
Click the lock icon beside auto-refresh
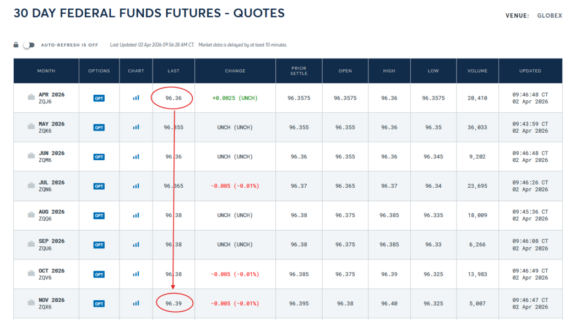15,45
